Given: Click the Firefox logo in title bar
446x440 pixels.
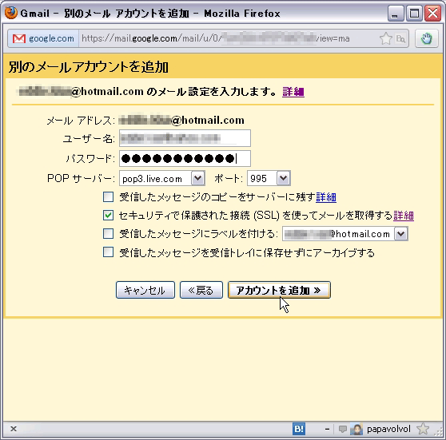Looking at the screenshot, I should point(11,13).
